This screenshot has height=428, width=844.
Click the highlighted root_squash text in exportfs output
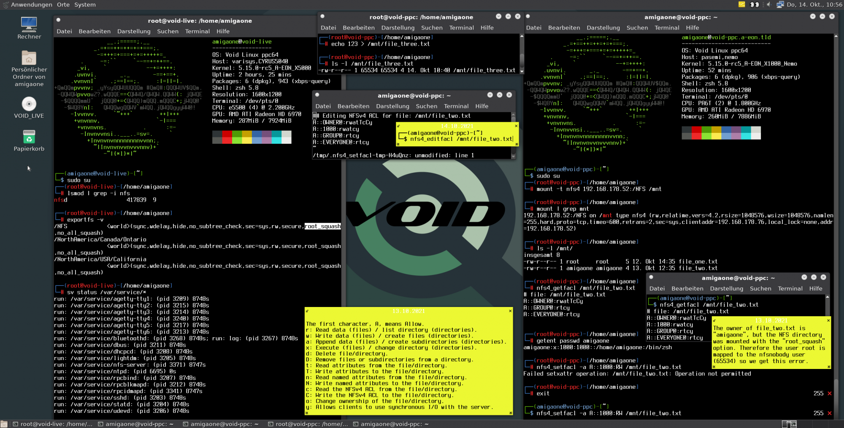(323, 226)
